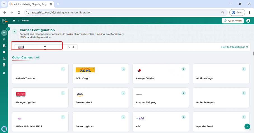Click the scroll-to-top button
This screenshot has width=254, height=133.
pyautogui.click(x=247, y=127)
